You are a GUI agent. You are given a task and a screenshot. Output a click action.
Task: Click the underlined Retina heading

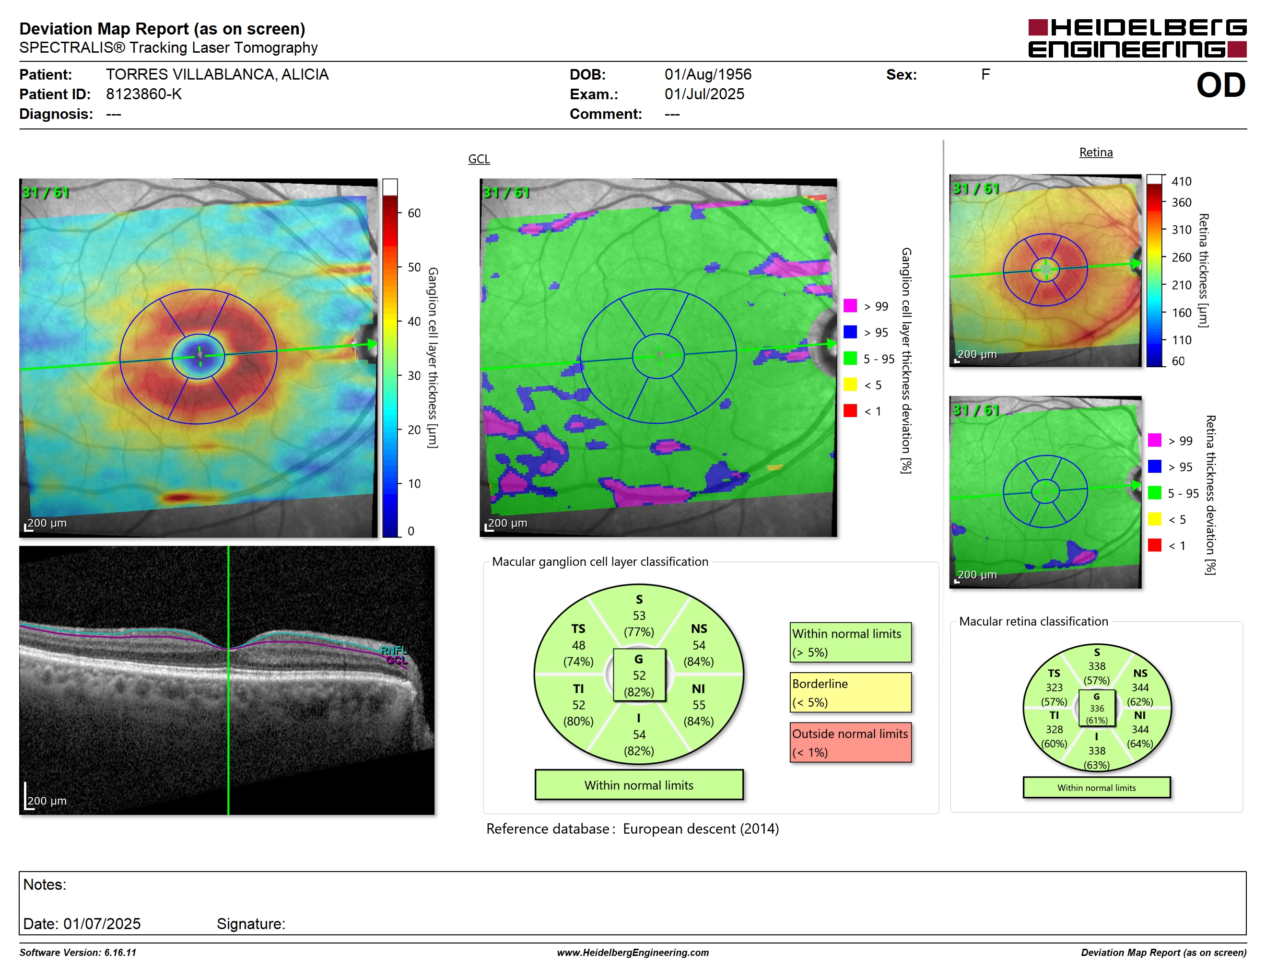point(1096,152)
